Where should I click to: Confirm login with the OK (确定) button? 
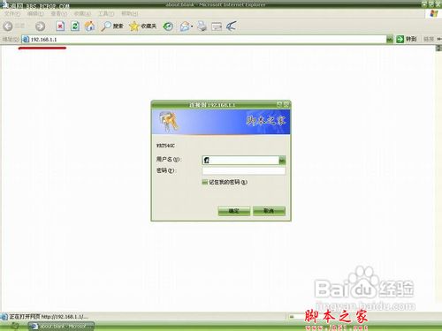point(234,211)
